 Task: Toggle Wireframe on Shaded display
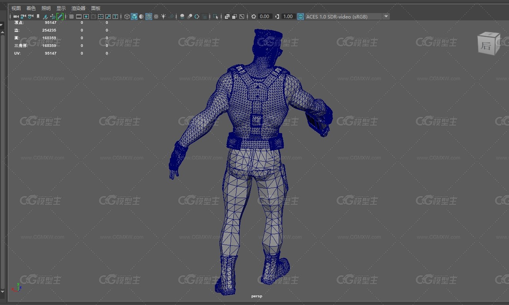click(149, 17)
